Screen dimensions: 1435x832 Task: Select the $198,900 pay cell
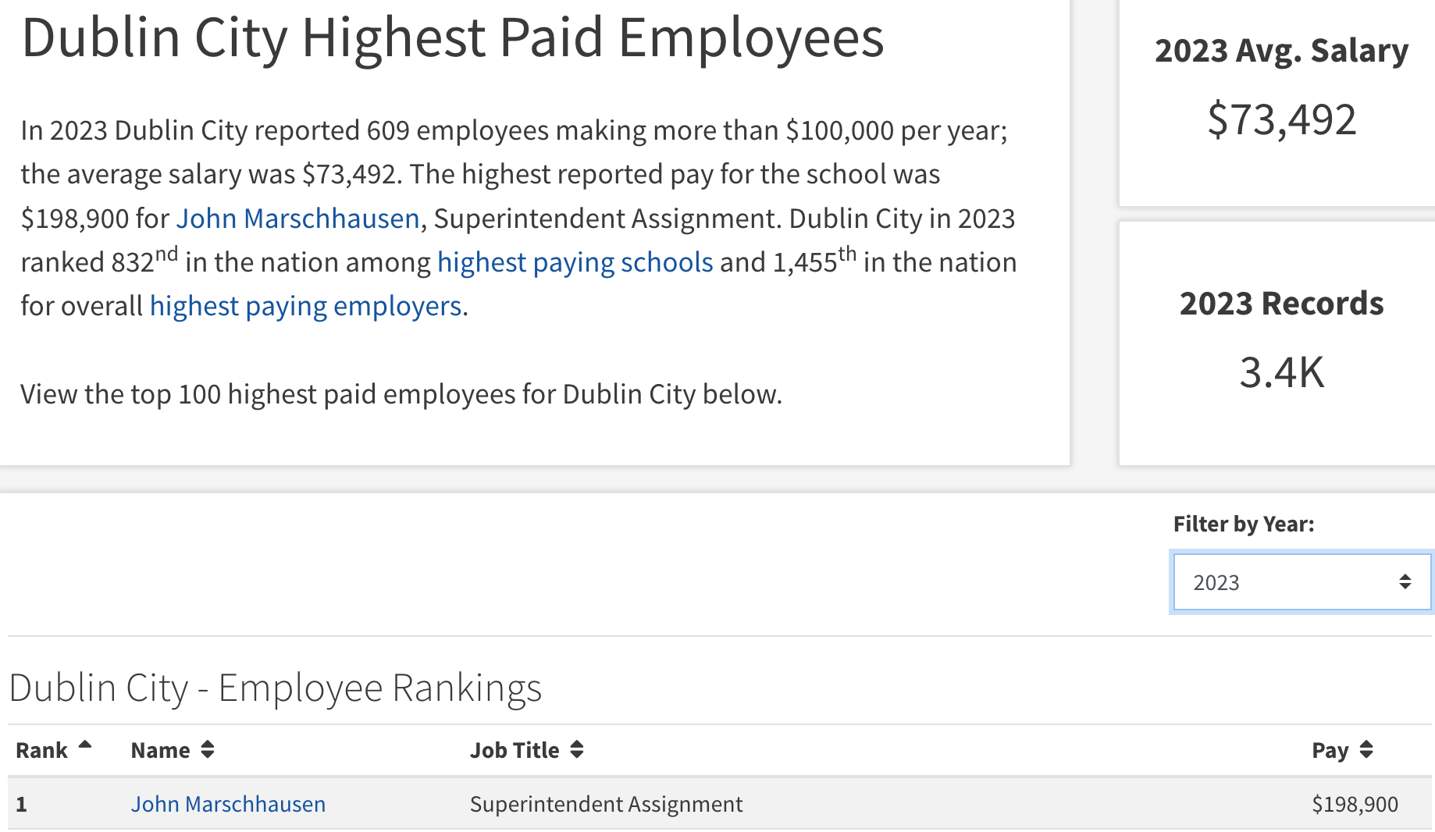(1355, 804)
